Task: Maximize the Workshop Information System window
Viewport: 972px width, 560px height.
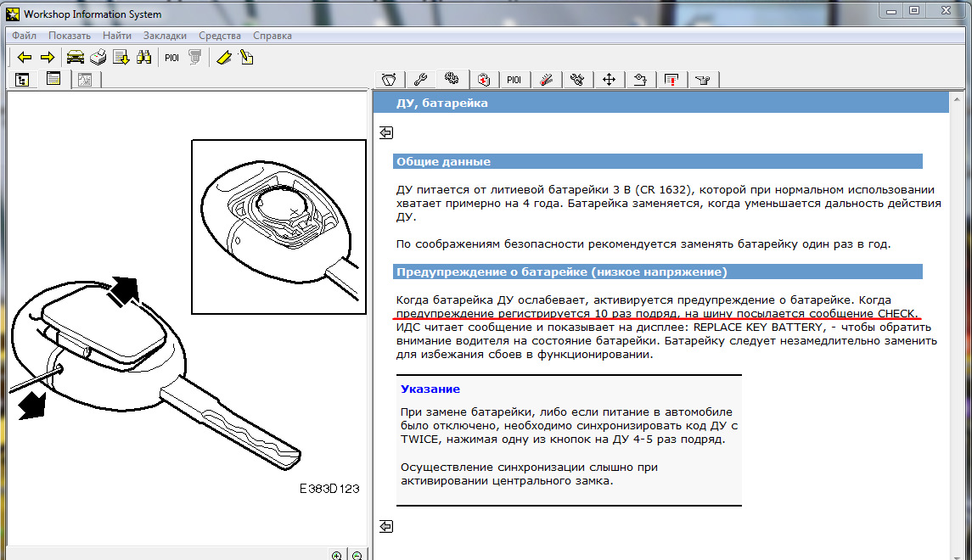Action: [914, 10]
